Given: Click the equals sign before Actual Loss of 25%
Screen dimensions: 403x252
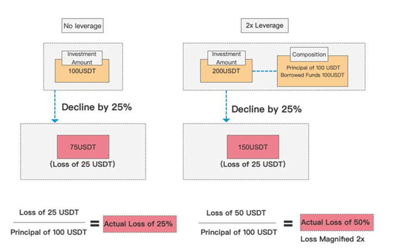Looking at the screenshot, I should pos(95,224).
